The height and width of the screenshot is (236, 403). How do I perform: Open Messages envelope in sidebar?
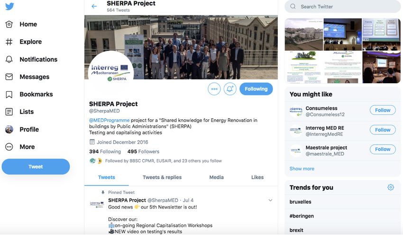(27, 77)
